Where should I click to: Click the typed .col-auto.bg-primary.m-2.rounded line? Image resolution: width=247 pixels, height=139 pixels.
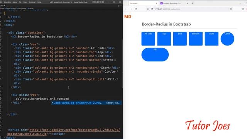41,99
